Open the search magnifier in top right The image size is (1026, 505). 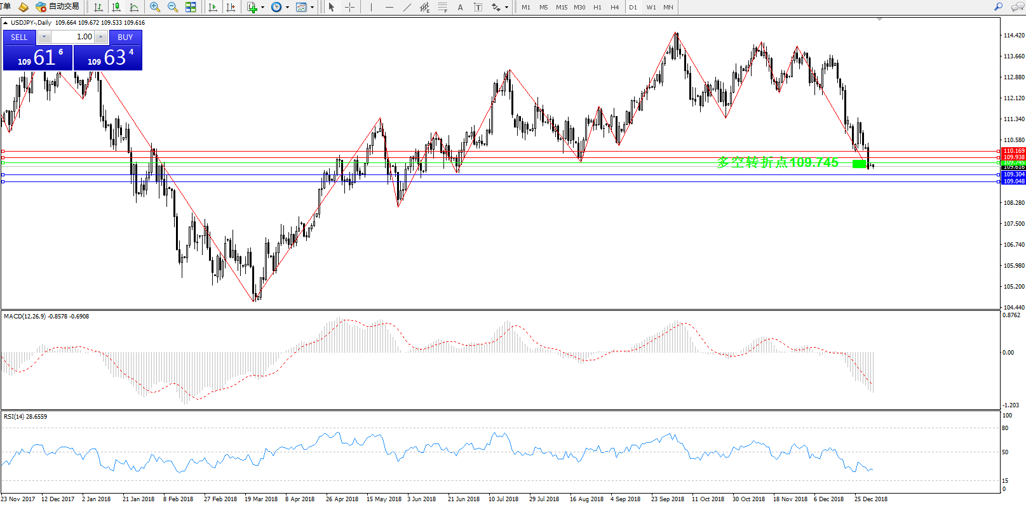click(998, 7)
